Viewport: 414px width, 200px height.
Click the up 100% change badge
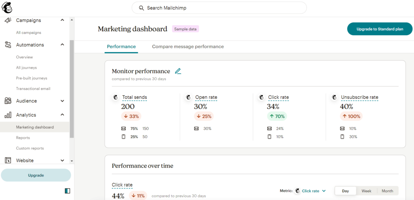(351, 116)
